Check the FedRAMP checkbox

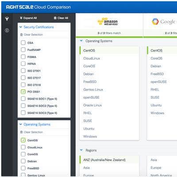pos(23,50)
